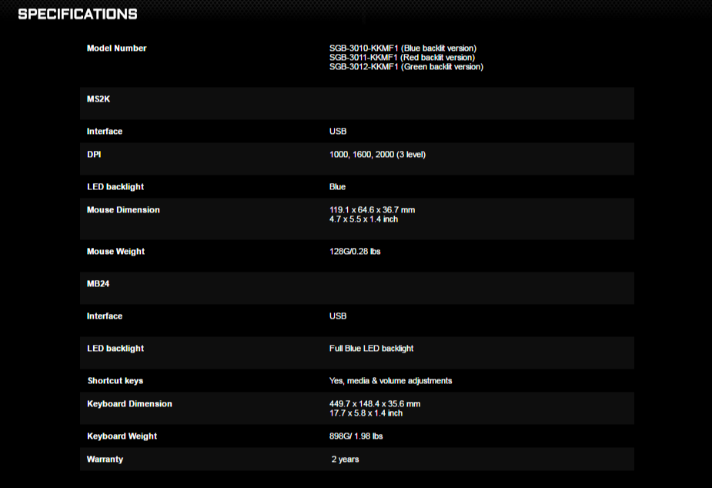Click the Keyboard Dimension label
The height and width of the screenshot is (488, 712).
pyautogui.click(x=129, y=404)
